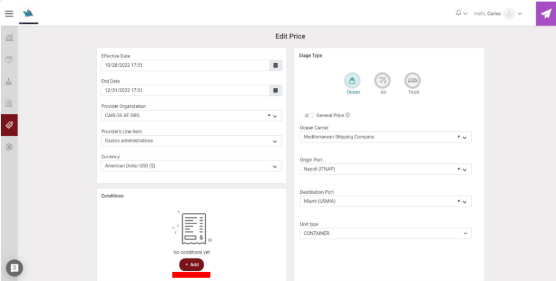
Task: Clear the Provider Organization selection
Action: pyautogui.click(x=269, y=116)
